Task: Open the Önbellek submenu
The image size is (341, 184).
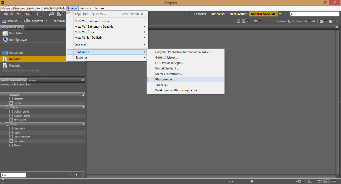Action: coord(107,45)
